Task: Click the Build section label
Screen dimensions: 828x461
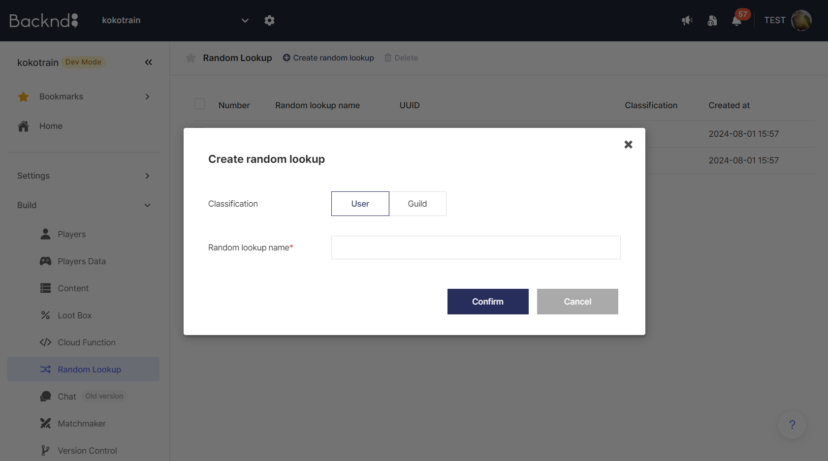Action: point(27,205)
